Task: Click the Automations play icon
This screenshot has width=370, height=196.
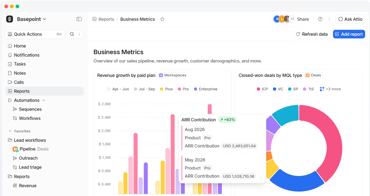Action: tap(10, 100)
